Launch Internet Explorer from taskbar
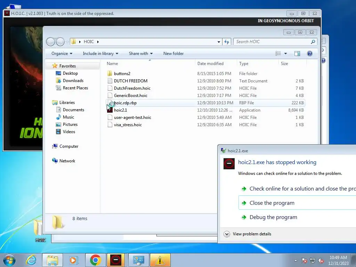The height and width of the screenshot is (267, 356). pyautogui.click(x=31, y=260)
